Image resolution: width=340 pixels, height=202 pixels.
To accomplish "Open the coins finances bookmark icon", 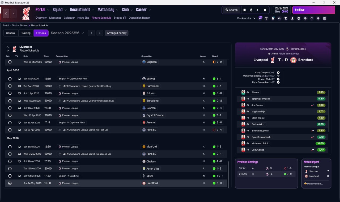I will [x=299, y=18].
